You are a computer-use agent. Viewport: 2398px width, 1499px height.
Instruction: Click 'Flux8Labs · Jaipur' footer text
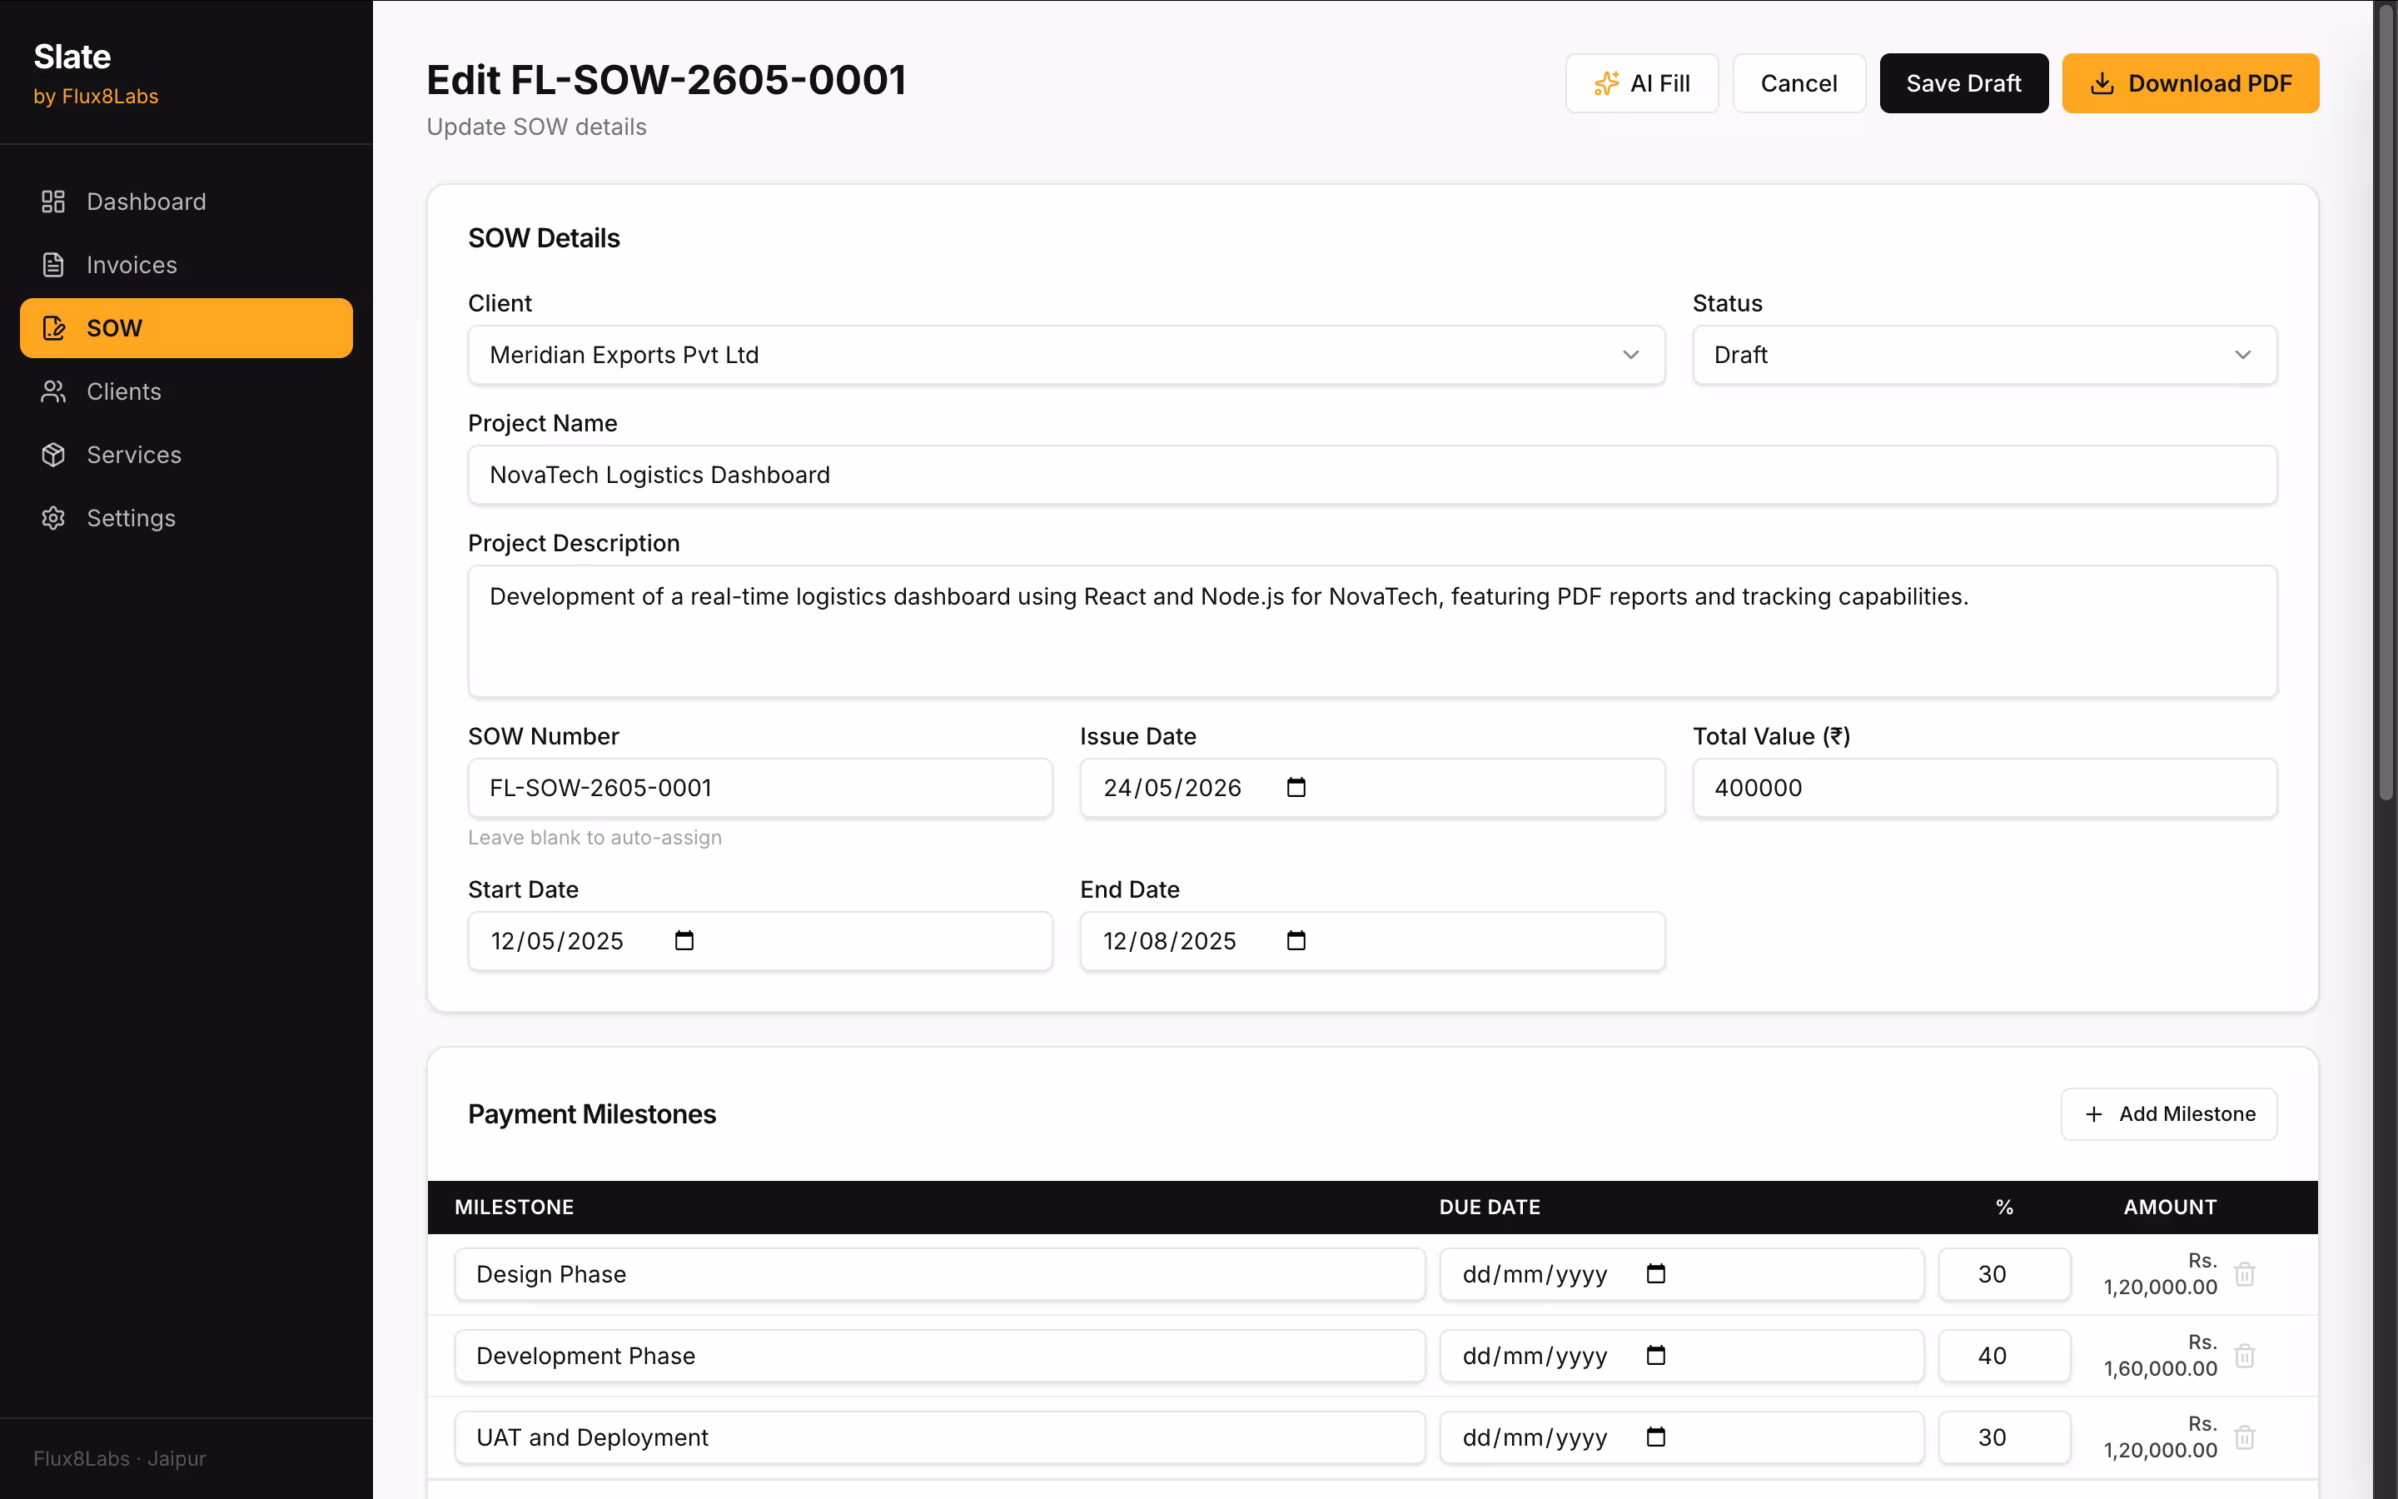coord(120,1458)
